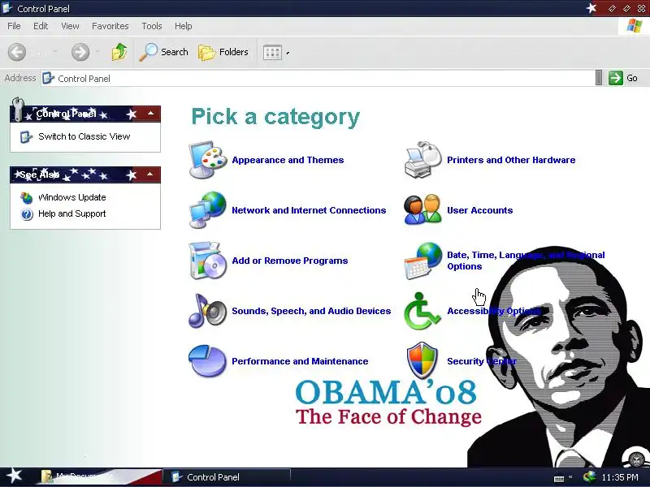Screen dimensions: 650x487
Task: Open the Tools menu
Action: click(x=152, y=26)
